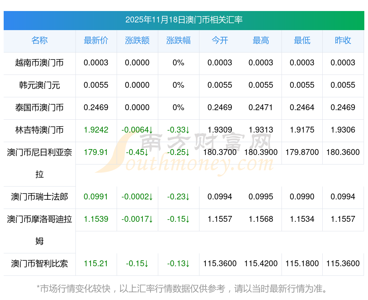Select the -0.0064 change amount cell

coord(137,130)
